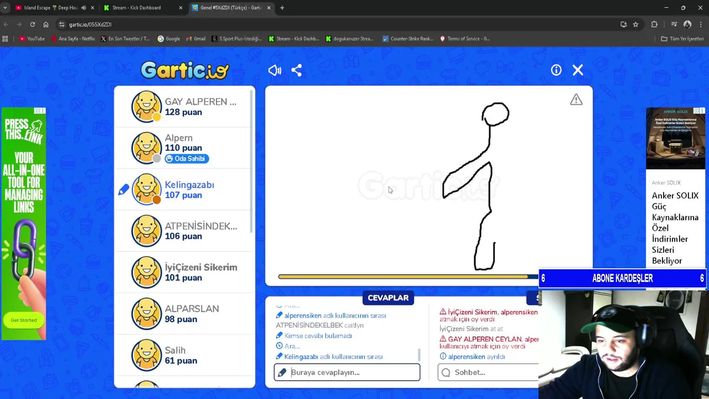Click the answers panel scrollbar

419,355
